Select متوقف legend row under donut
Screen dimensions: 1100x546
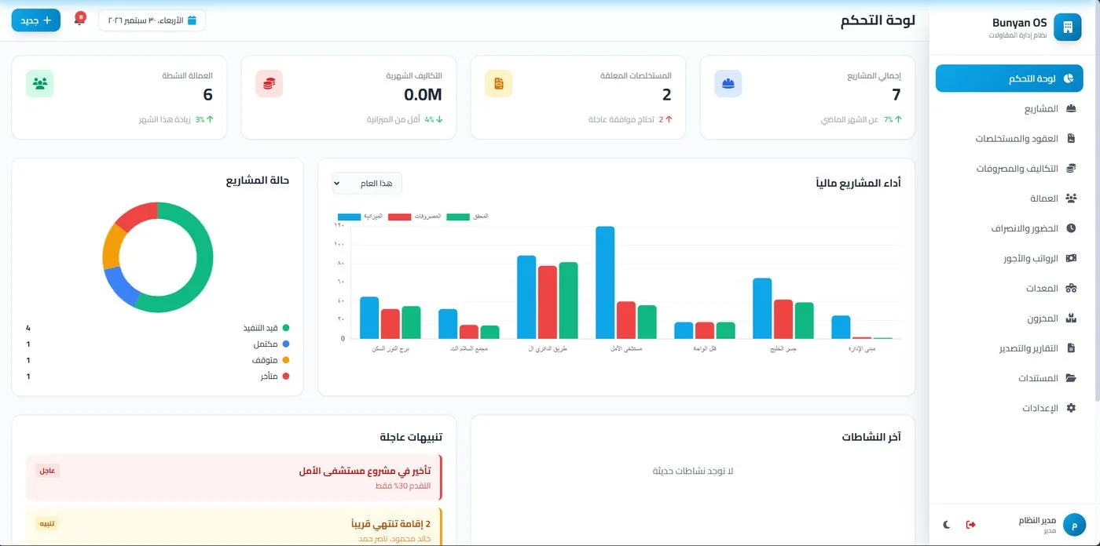point(158,360)
